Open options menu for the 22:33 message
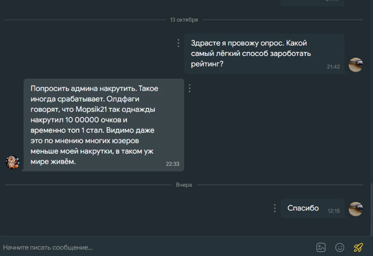 click(x=190, y=88)
